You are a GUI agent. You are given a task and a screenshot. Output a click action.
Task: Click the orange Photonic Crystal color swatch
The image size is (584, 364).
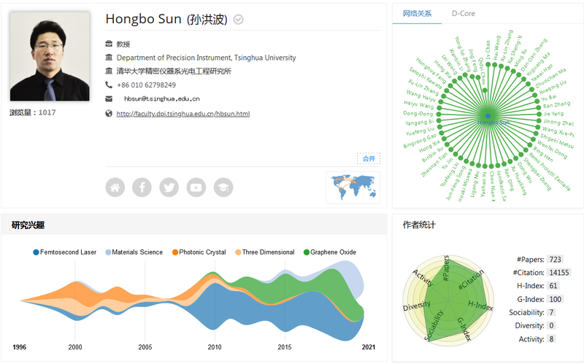(x=175, y=252)
